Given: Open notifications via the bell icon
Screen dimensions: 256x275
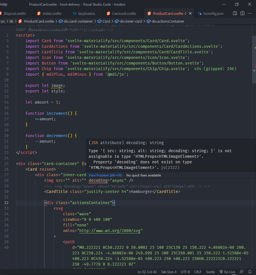Looking at the screenshot, I should click(x=250, y=272).
